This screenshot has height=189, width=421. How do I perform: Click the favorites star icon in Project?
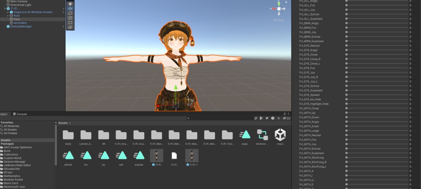pos(279,118)
